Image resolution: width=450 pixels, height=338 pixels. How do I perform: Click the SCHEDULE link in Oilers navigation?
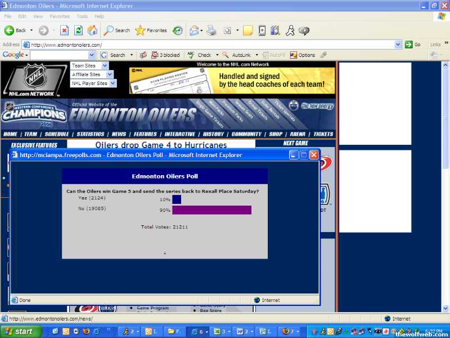pyautogui.click(x=57, y=134)
